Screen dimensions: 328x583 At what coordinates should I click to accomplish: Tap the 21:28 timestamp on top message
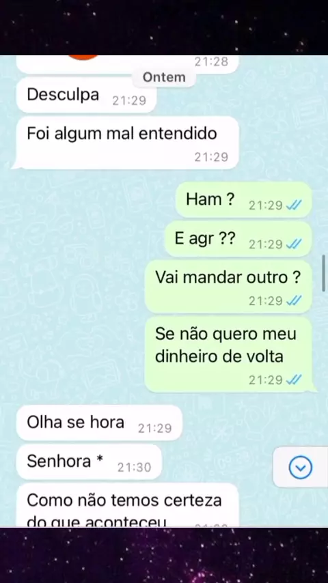click(x=211, y=61)
